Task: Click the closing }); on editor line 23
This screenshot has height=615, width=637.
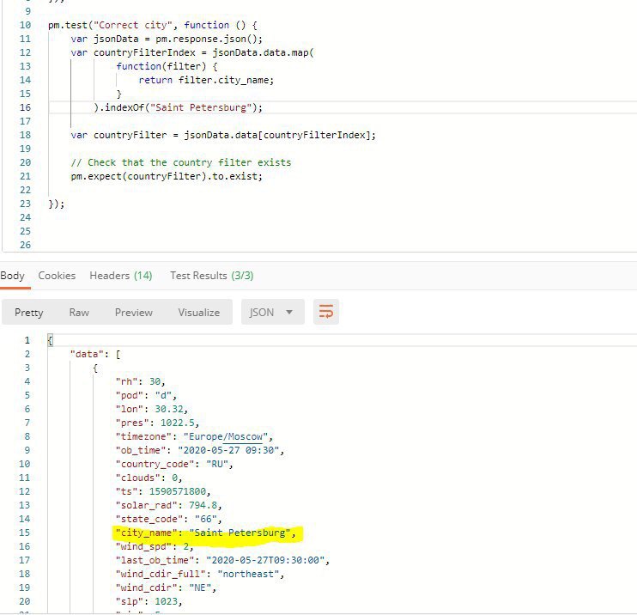Action: click(56, 204)
